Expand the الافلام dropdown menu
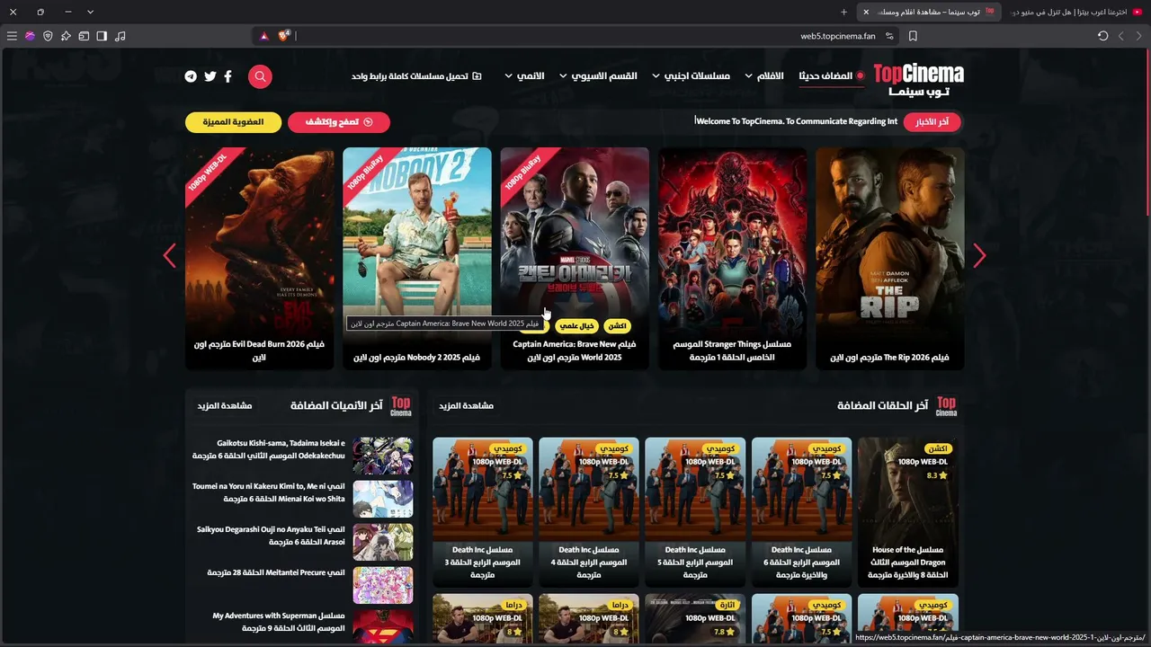 [764, 76]
